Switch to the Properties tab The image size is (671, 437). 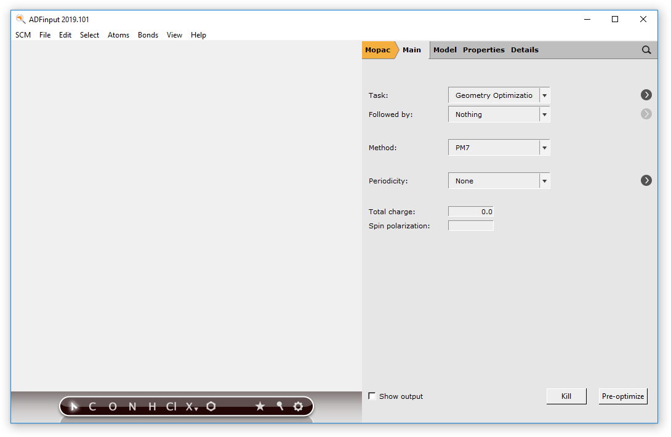[484, 50]
